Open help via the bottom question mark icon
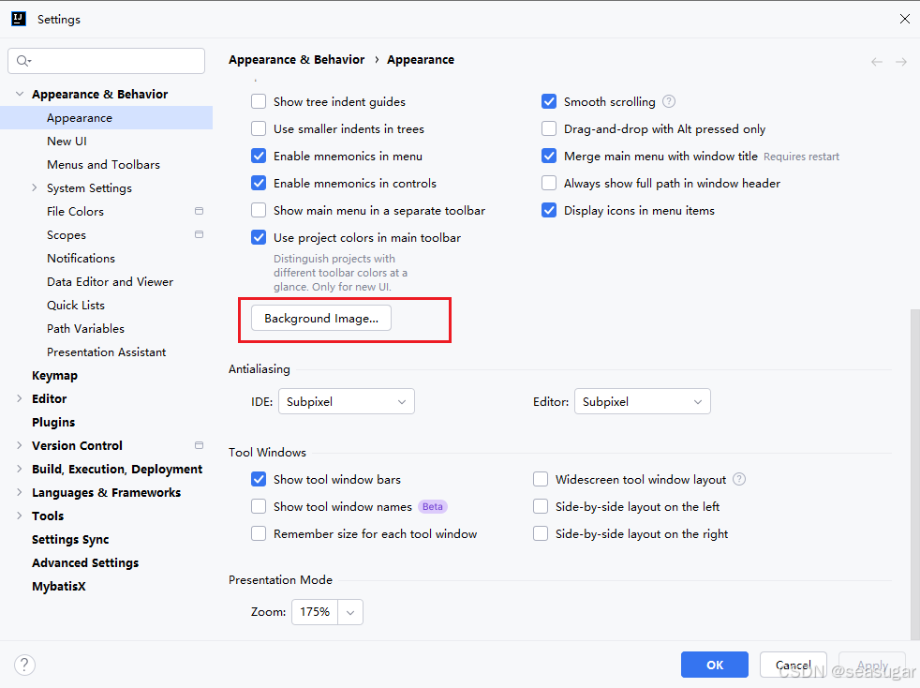The height and width of the screenshot is (688, 920). pyautogui.click(x=24, y=665)
